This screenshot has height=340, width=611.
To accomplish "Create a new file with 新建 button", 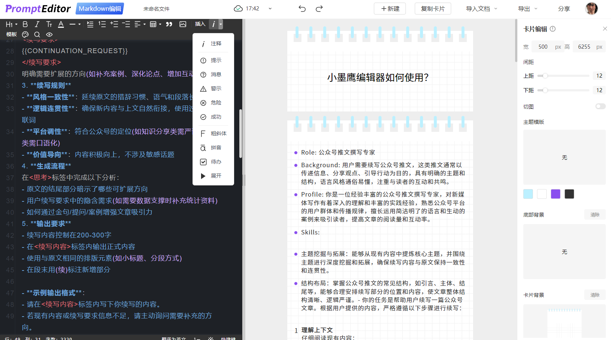I will [389, 9].
